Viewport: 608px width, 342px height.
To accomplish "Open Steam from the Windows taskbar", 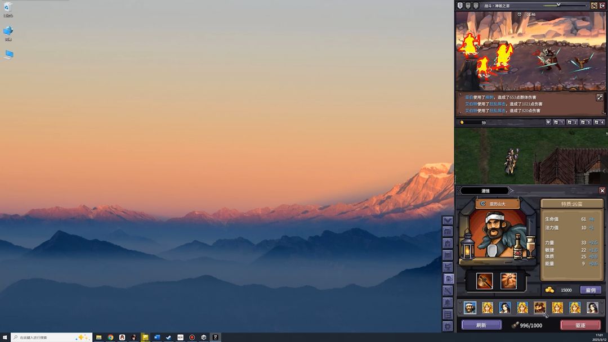I will coord(169,337).
